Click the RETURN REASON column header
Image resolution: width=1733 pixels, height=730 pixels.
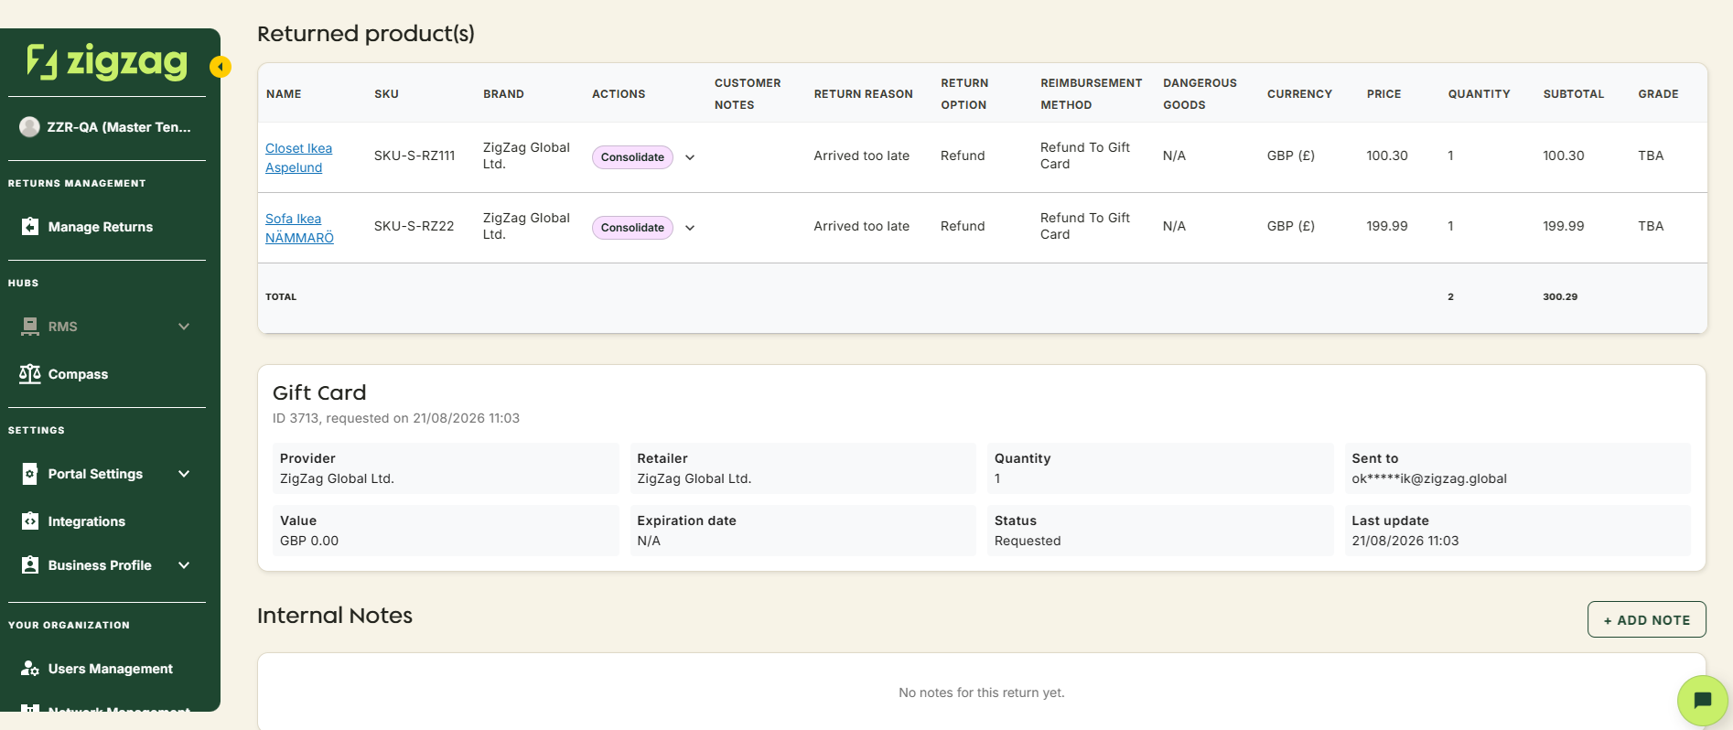click(863, 94)
